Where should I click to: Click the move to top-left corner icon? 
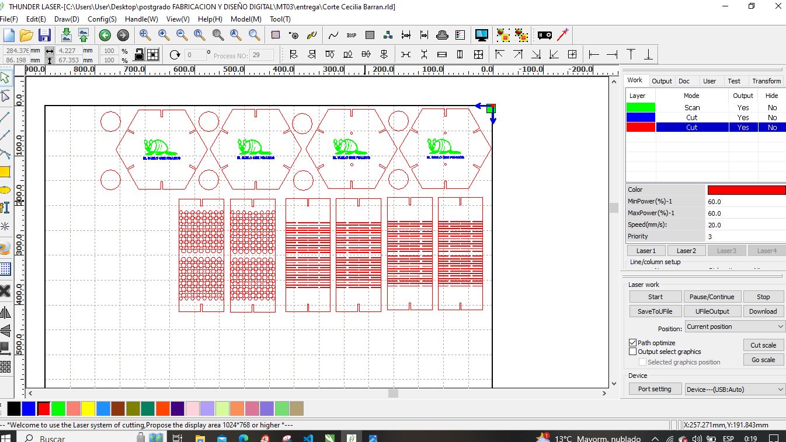pyautogui.click(x=499, y=55)
